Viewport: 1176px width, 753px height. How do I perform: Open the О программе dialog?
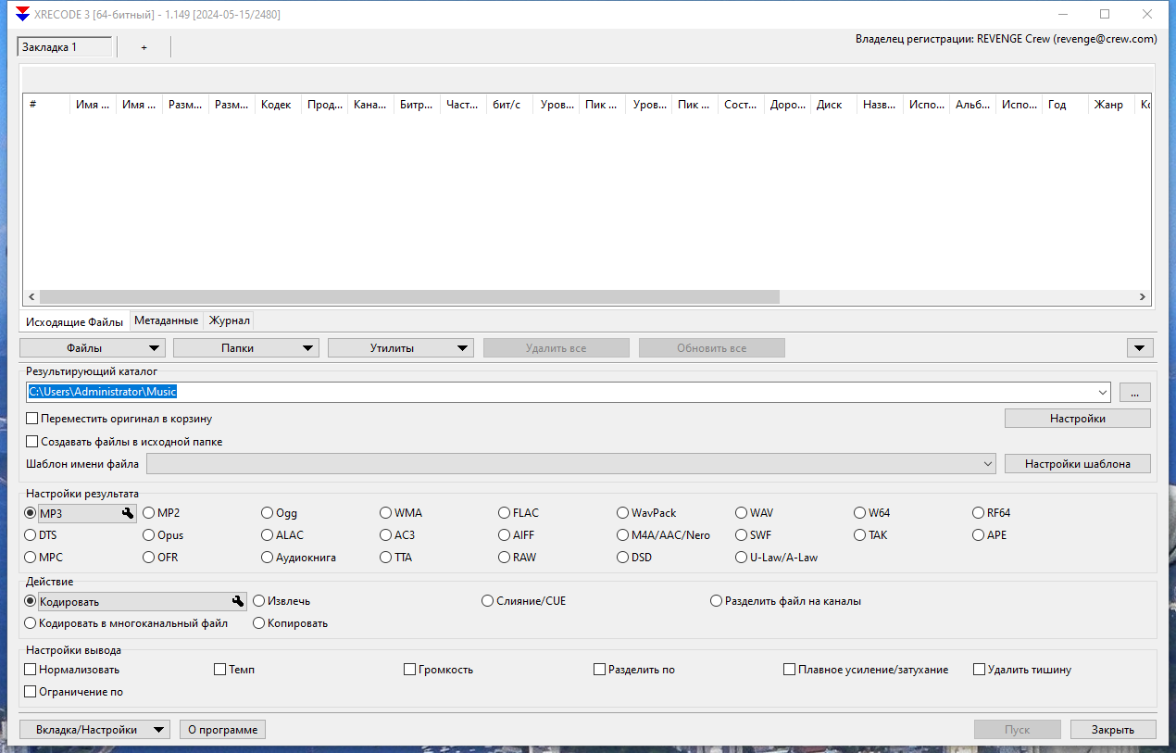pyautogui.click(x=222, y=730)
